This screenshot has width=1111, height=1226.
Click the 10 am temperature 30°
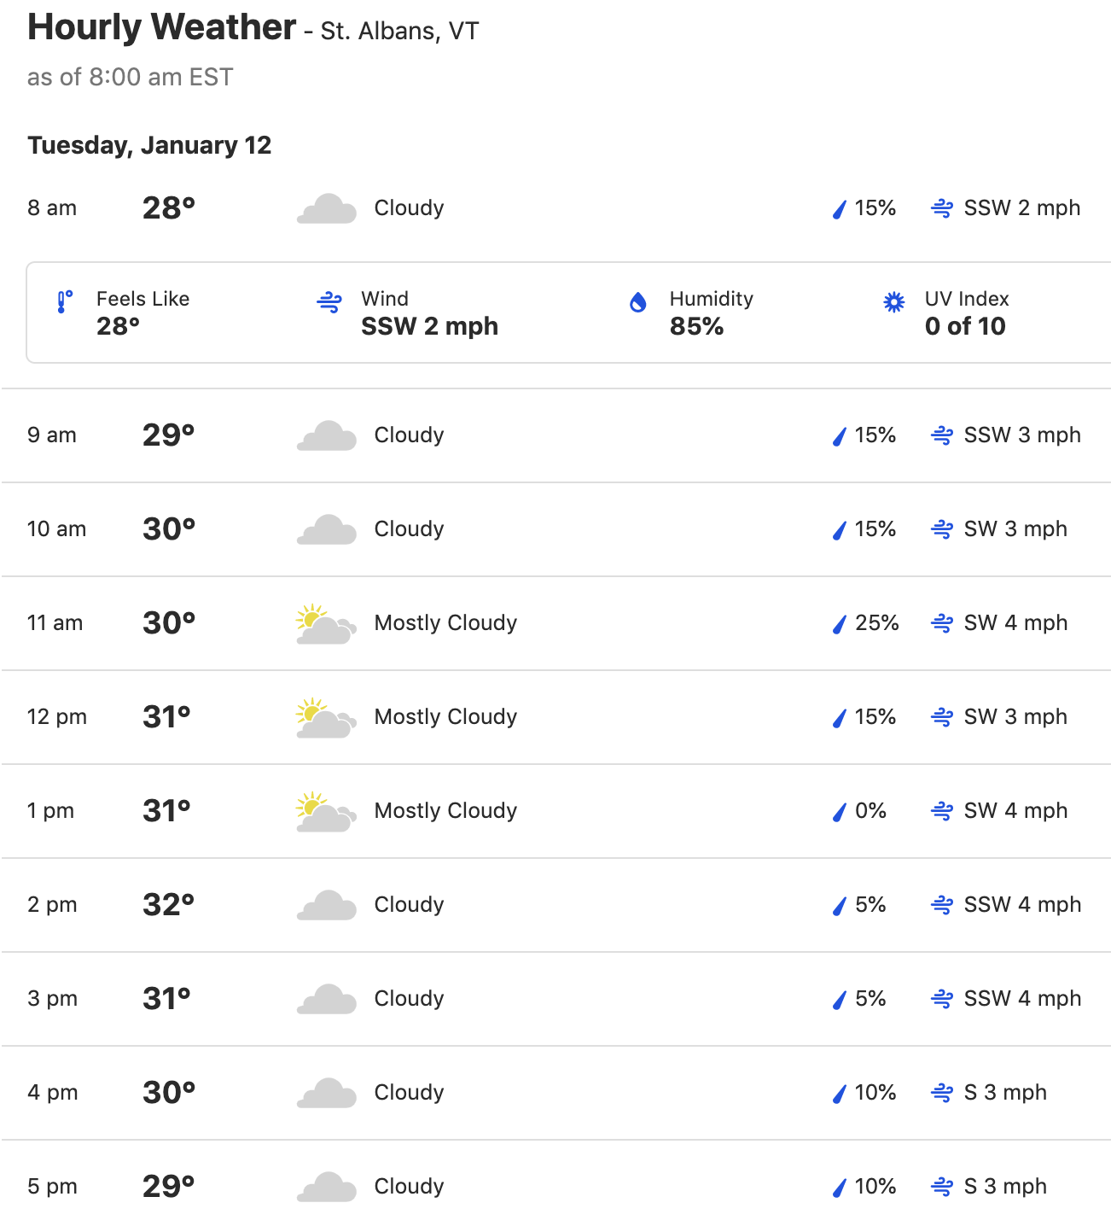coord(169,529)
